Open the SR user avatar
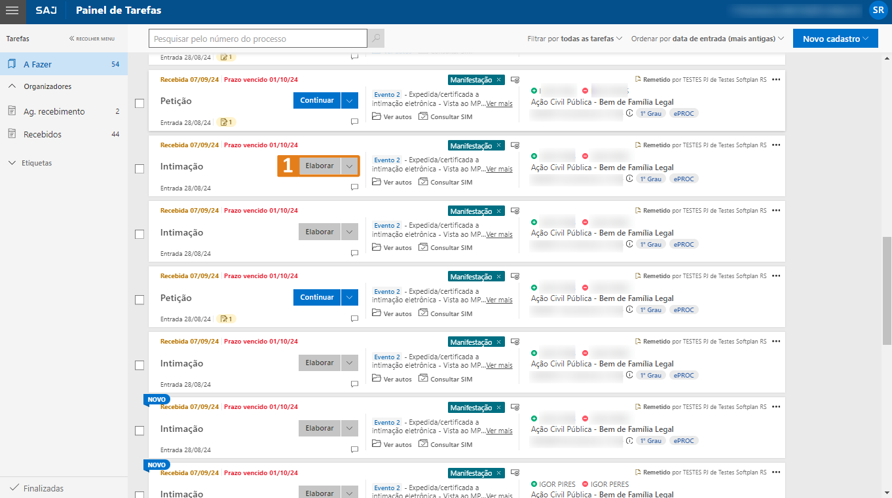 coord(877,10)
